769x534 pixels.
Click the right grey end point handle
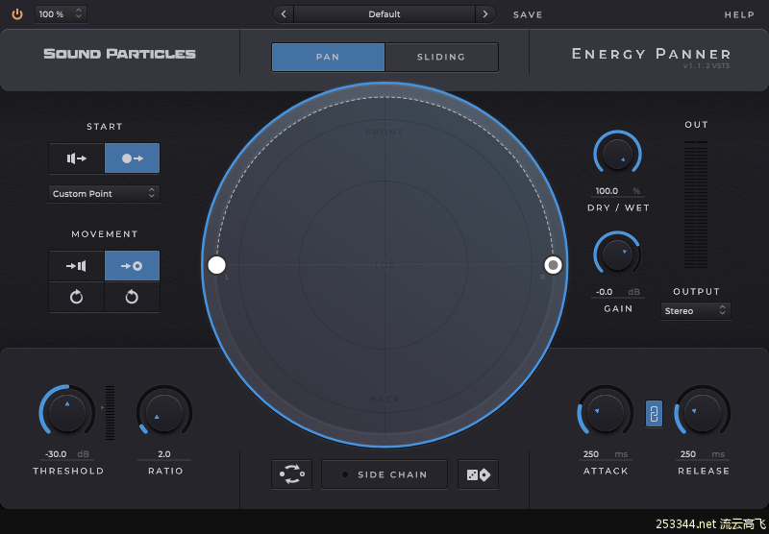pyautogui.click(x=554, y=265)
